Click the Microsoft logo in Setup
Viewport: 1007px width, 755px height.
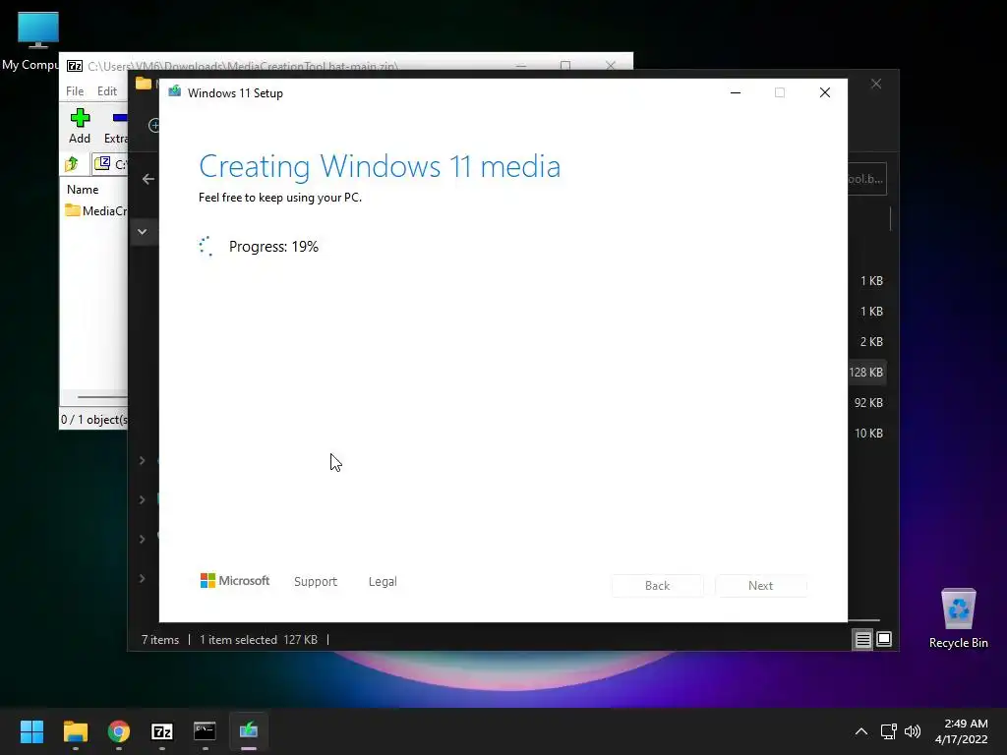pos(234,580)
